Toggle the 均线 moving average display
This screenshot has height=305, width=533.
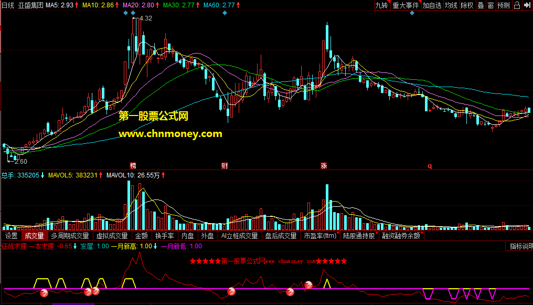(451, 5)
